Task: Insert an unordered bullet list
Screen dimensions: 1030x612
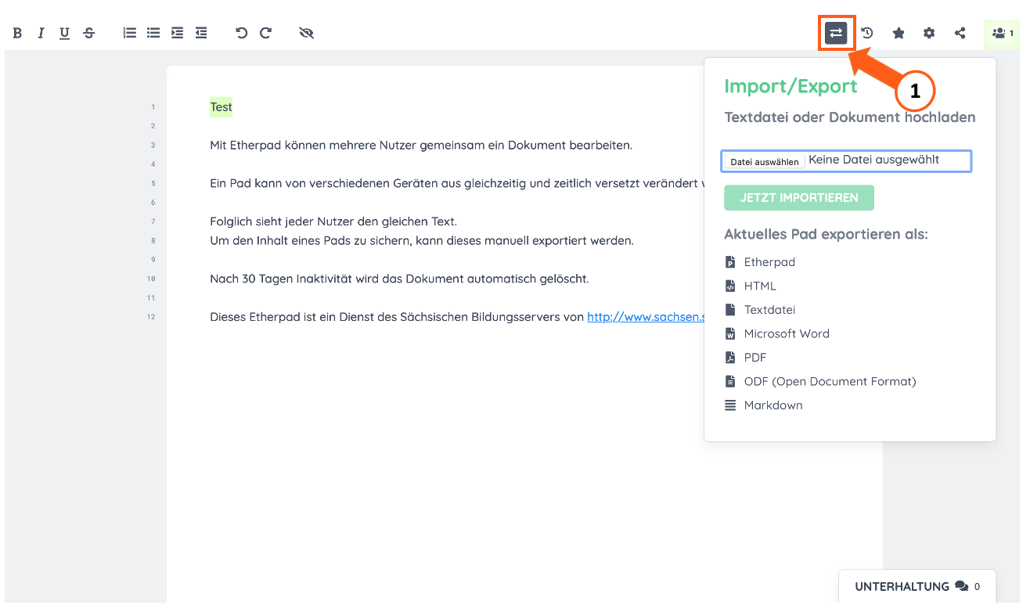Action: click(x=153, y=33)
